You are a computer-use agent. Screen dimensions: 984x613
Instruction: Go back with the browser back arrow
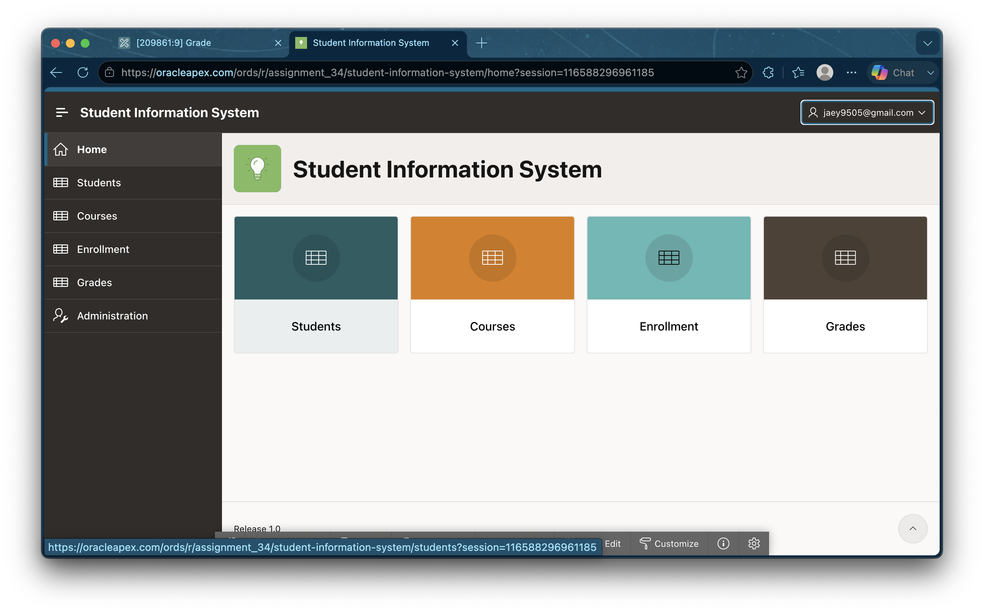pos(56,72)
